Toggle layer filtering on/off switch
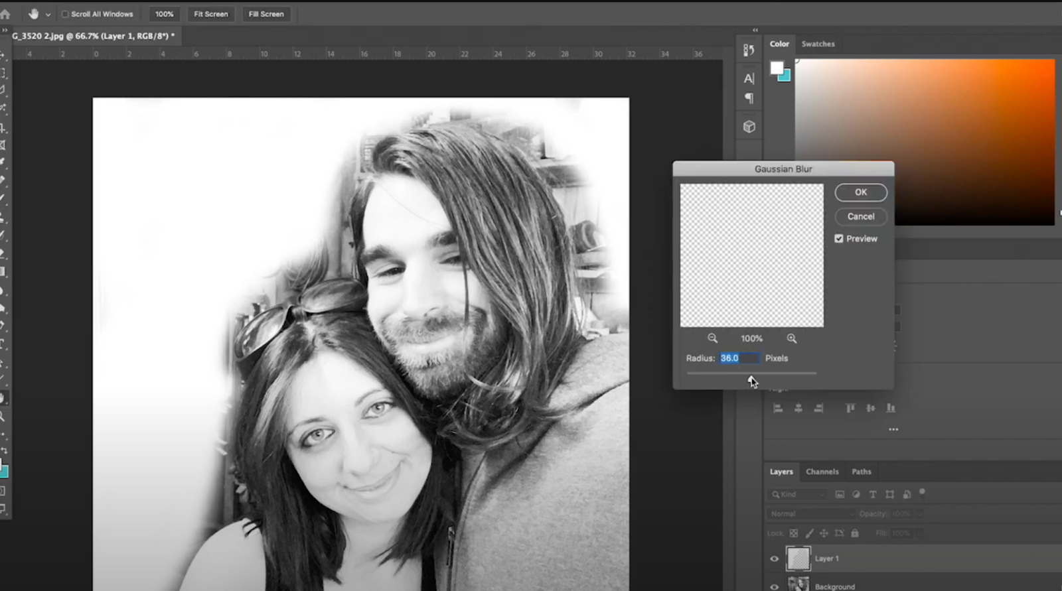The image size is (1062, 591). point(922,493)
